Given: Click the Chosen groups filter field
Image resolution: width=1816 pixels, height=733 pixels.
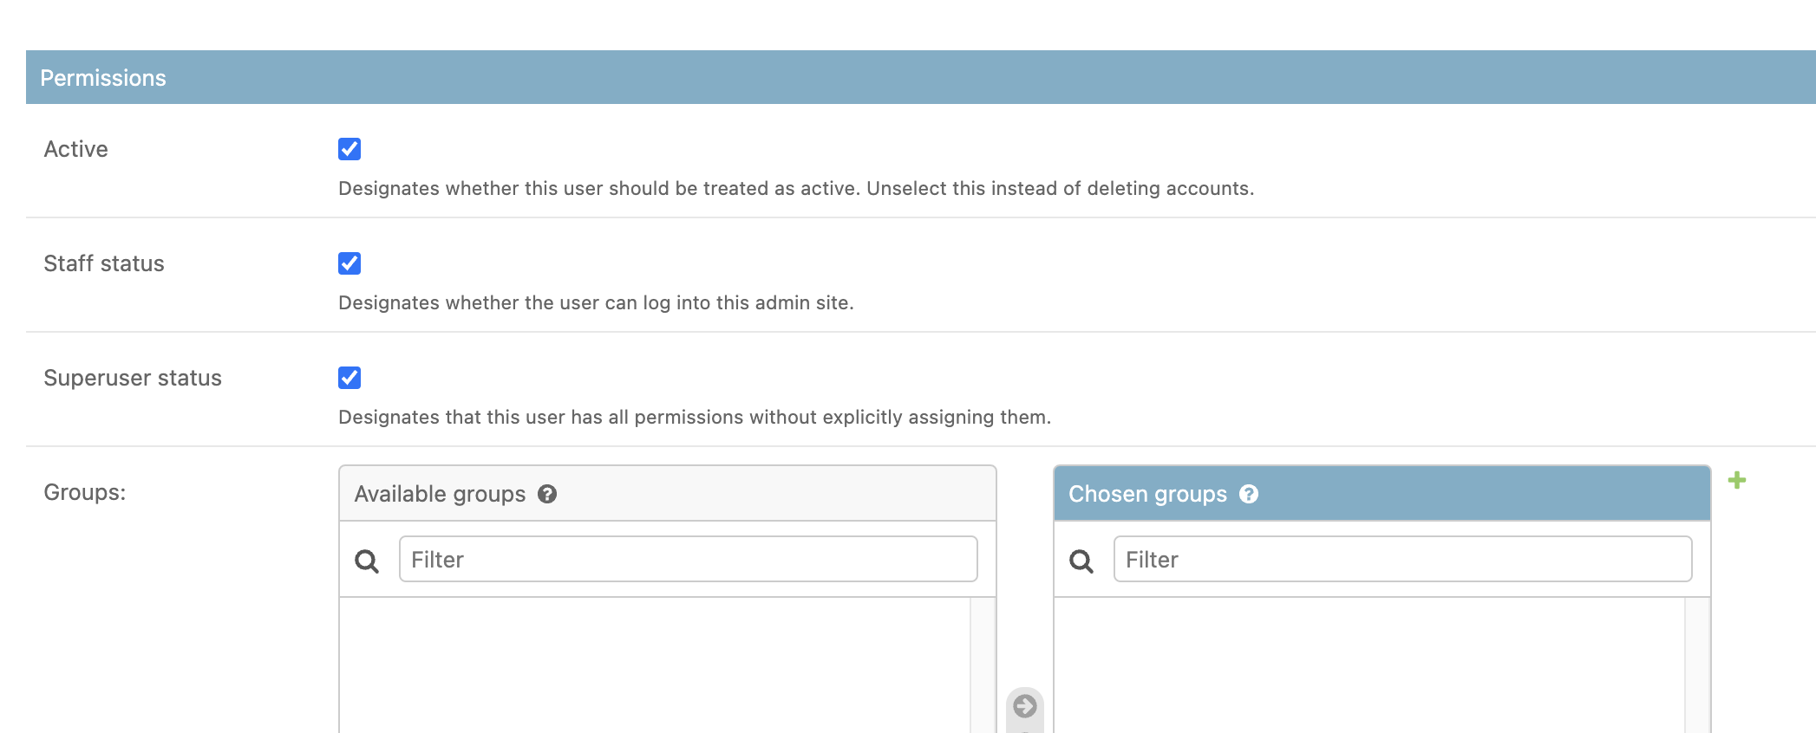Looking at the screenshot, I should tap(1401, 560).
